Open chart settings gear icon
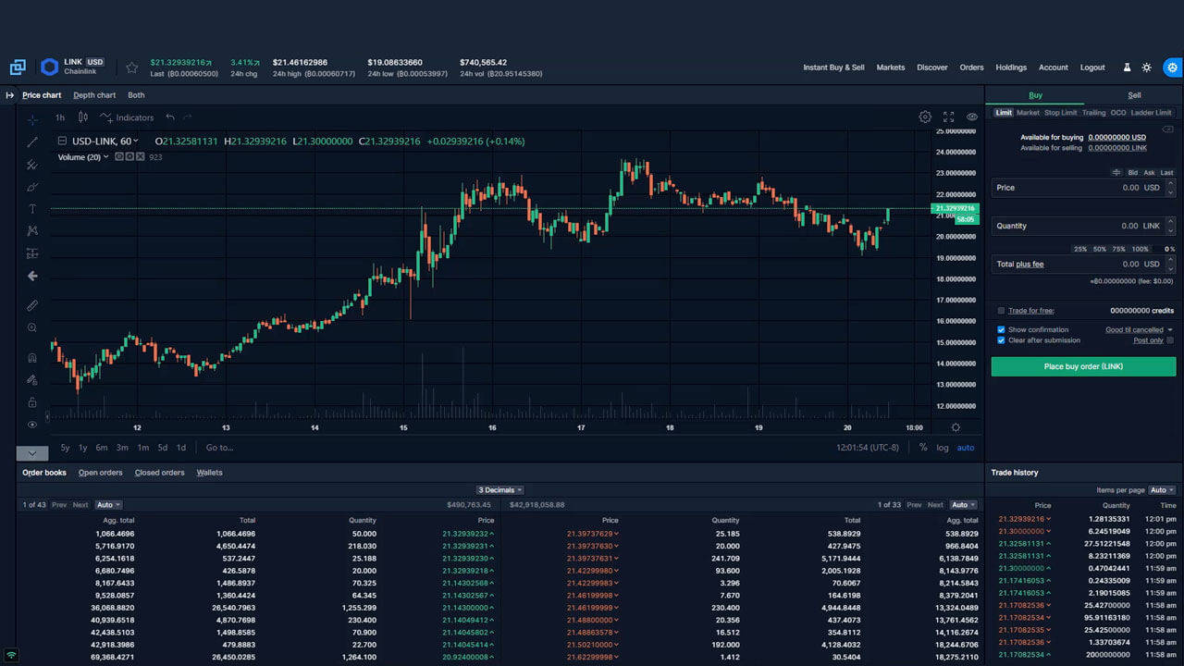Viewport: 1184px width, 666px height. pyautogui.click(x=925, y=117)
